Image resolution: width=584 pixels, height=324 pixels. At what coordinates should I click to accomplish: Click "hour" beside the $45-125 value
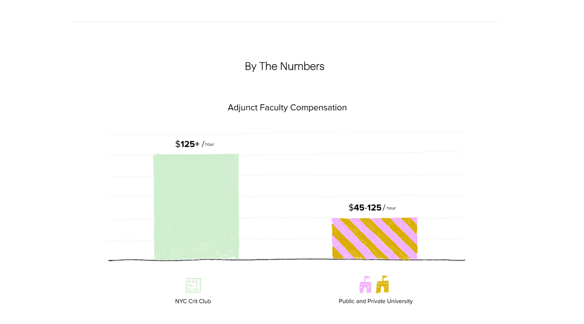click(391, 208)
